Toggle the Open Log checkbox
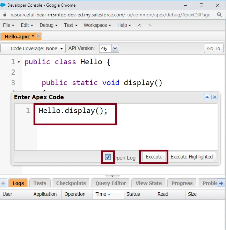226x230 pixels. click(108, 157)
